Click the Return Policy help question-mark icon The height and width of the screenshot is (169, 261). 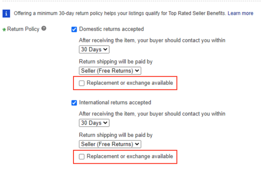(44, 29)
